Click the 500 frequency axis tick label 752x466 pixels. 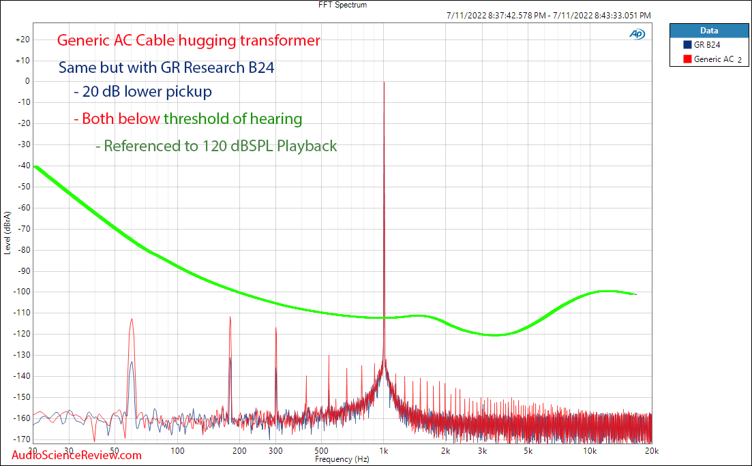point(321,450)
